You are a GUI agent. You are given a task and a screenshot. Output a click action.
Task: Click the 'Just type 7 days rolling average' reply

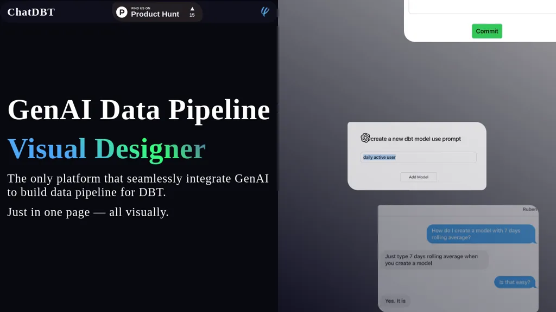click(x=433, y=260)
